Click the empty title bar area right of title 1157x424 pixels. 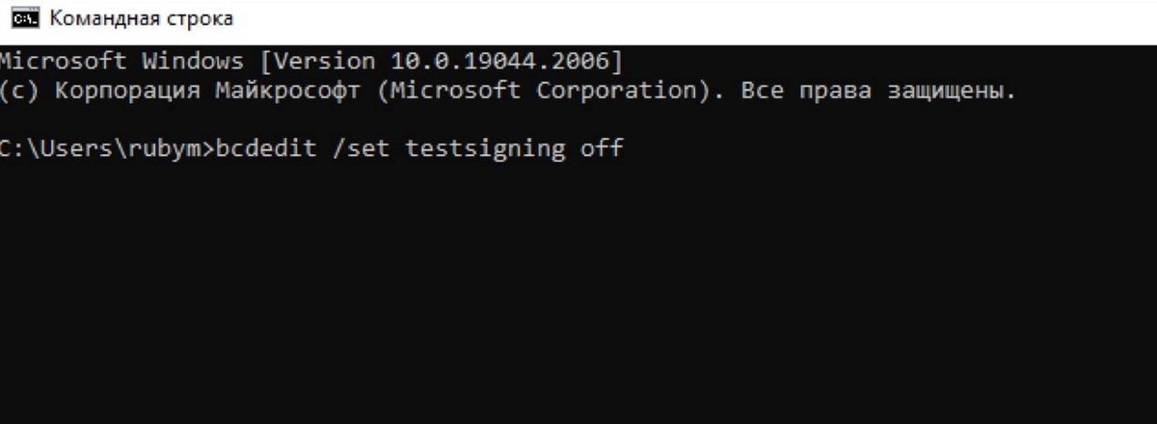[694, 19]
